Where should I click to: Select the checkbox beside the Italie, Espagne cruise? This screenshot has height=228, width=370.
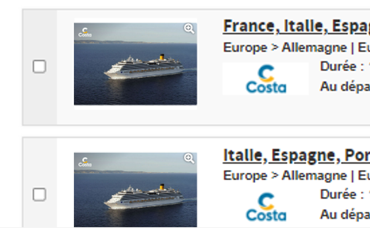tap(39, 195)
